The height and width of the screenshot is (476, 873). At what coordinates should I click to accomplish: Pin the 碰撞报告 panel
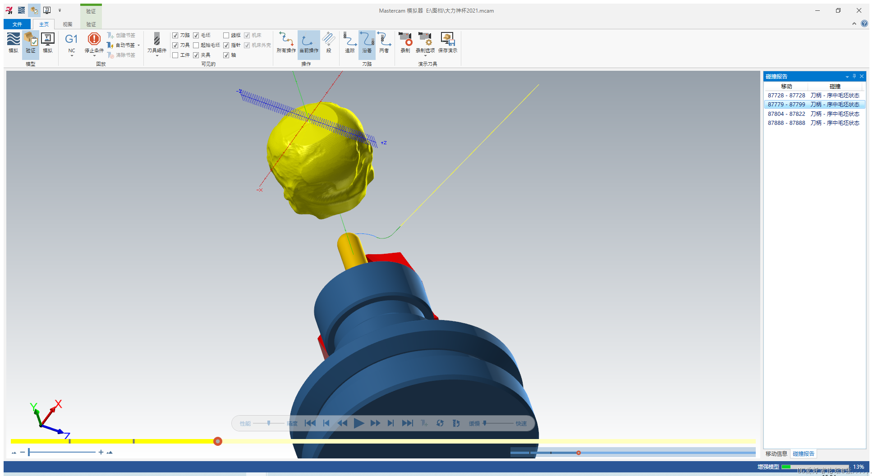(x=854, y=76)
